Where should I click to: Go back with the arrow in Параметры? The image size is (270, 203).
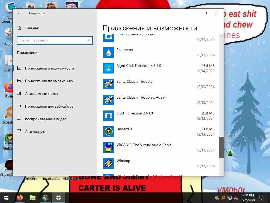tap(19, 13)
